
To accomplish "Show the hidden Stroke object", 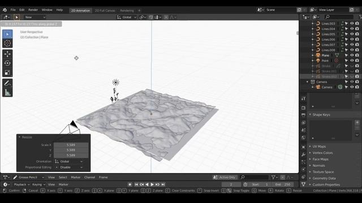I will click(352, 66).
